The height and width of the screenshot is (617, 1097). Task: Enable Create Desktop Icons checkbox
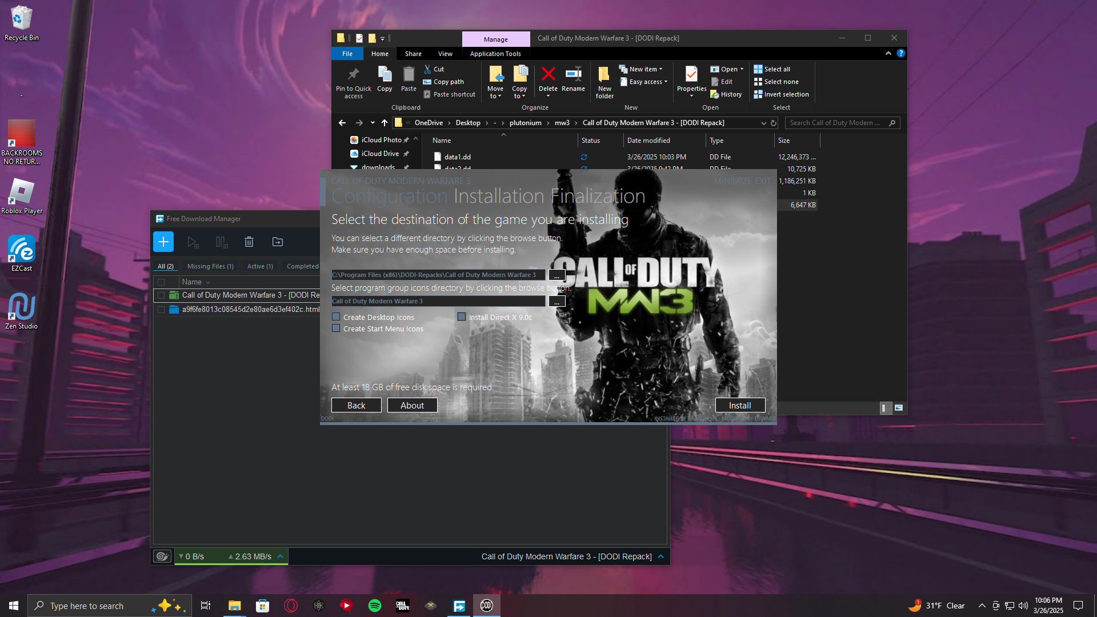(x=336, y=317)
